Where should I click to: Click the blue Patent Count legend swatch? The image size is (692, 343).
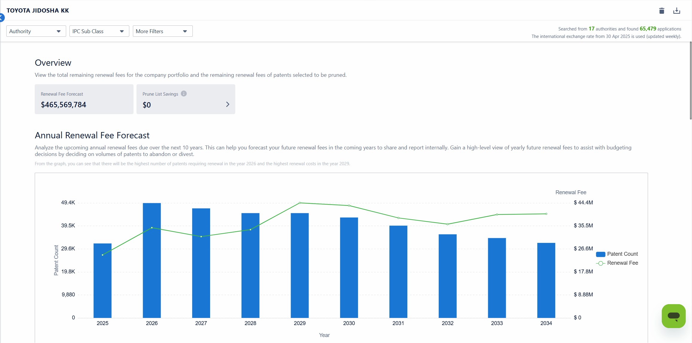point(600,254)
